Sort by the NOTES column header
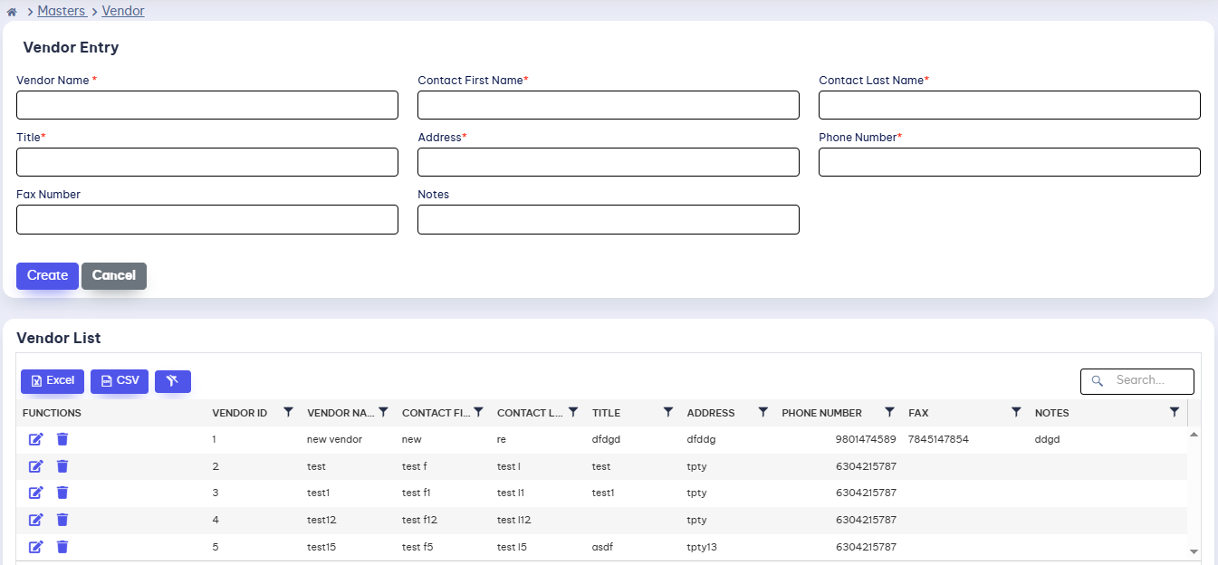 click(x=1052, y=413)
